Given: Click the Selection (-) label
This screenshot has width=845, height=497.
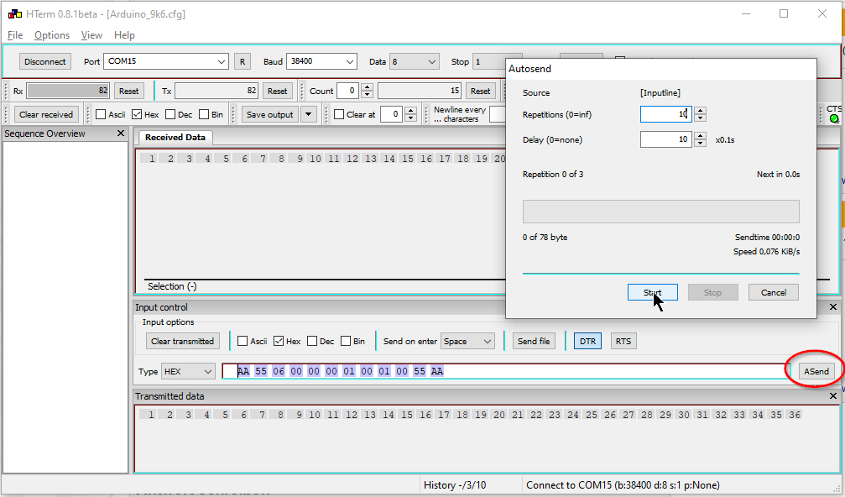Looking at the screenshot, I should [172, 286].
